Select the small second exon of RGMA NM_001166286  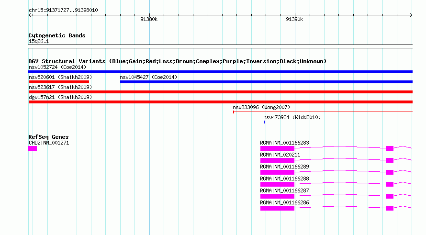(390, 208)
